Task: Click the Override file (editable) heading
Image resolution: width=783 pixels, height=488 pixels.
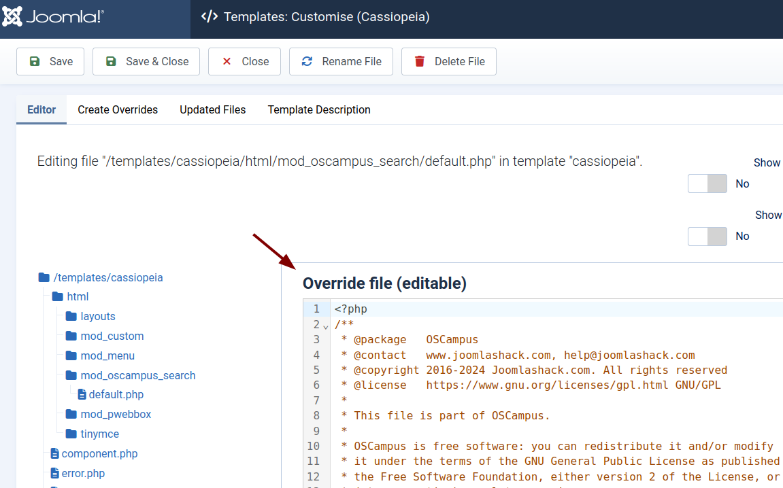Action: click(x=384, y=283)
